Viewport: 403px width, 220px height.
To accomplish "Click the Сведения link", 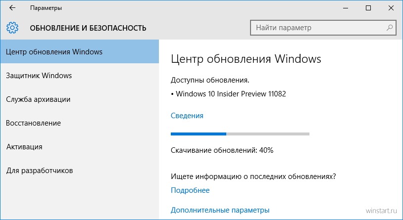I will [x=187, y=116].
